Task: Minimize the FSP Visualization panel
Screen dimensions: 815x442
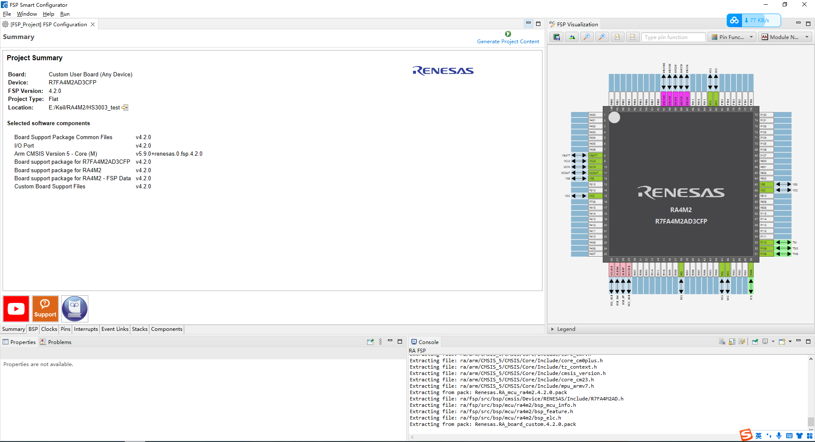Action: pyautogui.click(x=798, y=23)
